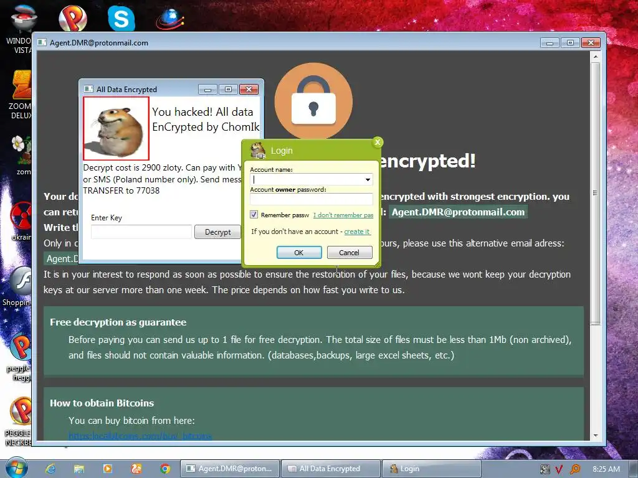638x478 pixels.
Task: Launch Google Chrome from taskbar
Action: pos(164,469)
